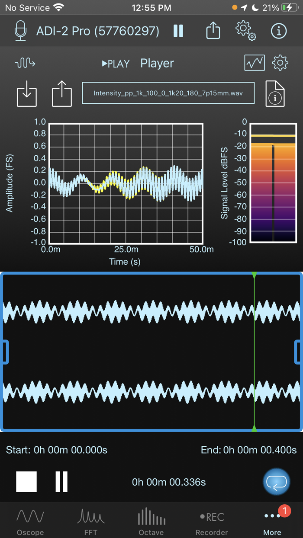Open the chart view icon
303x538 pixels.
point(255,63)
